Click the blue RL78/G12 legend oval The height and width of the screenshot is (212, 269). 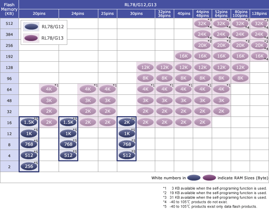click(x=31, y=27)
